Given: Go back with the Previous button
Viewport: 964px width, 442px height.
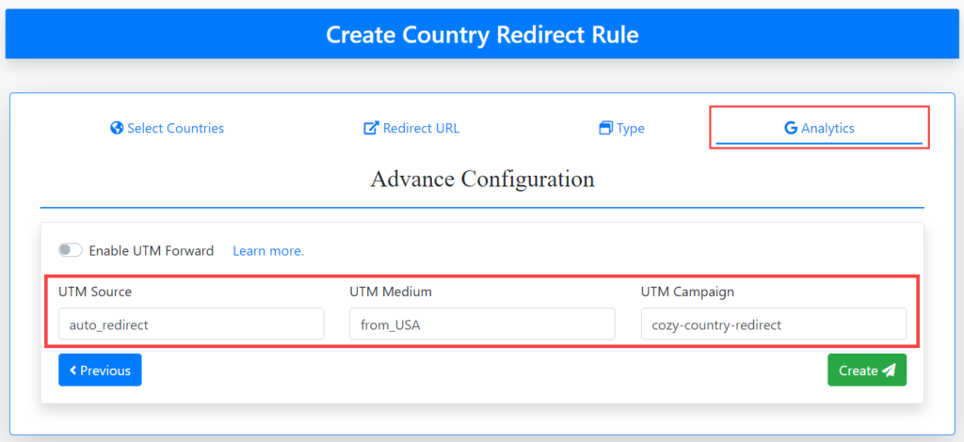Looking at the screenshot, I should [100, 371].
